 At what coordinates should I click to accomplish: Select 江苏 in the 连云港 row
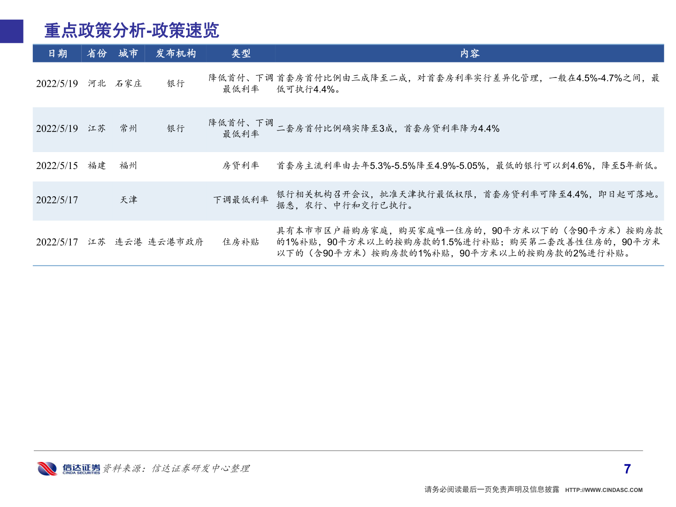pos(97,242)
